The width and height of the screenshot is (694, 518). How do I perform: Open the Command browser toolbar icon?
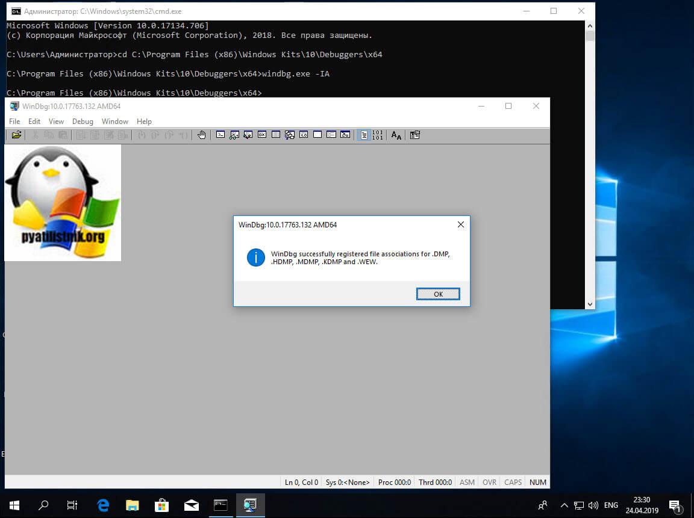coord(345,135)
